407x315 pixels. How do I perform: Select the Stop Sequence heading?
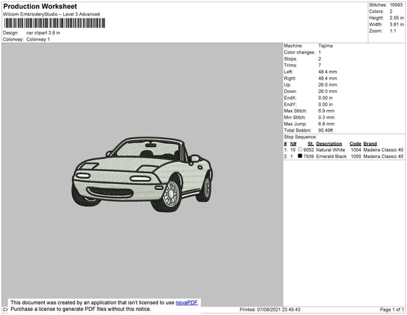tap(302, 137)
